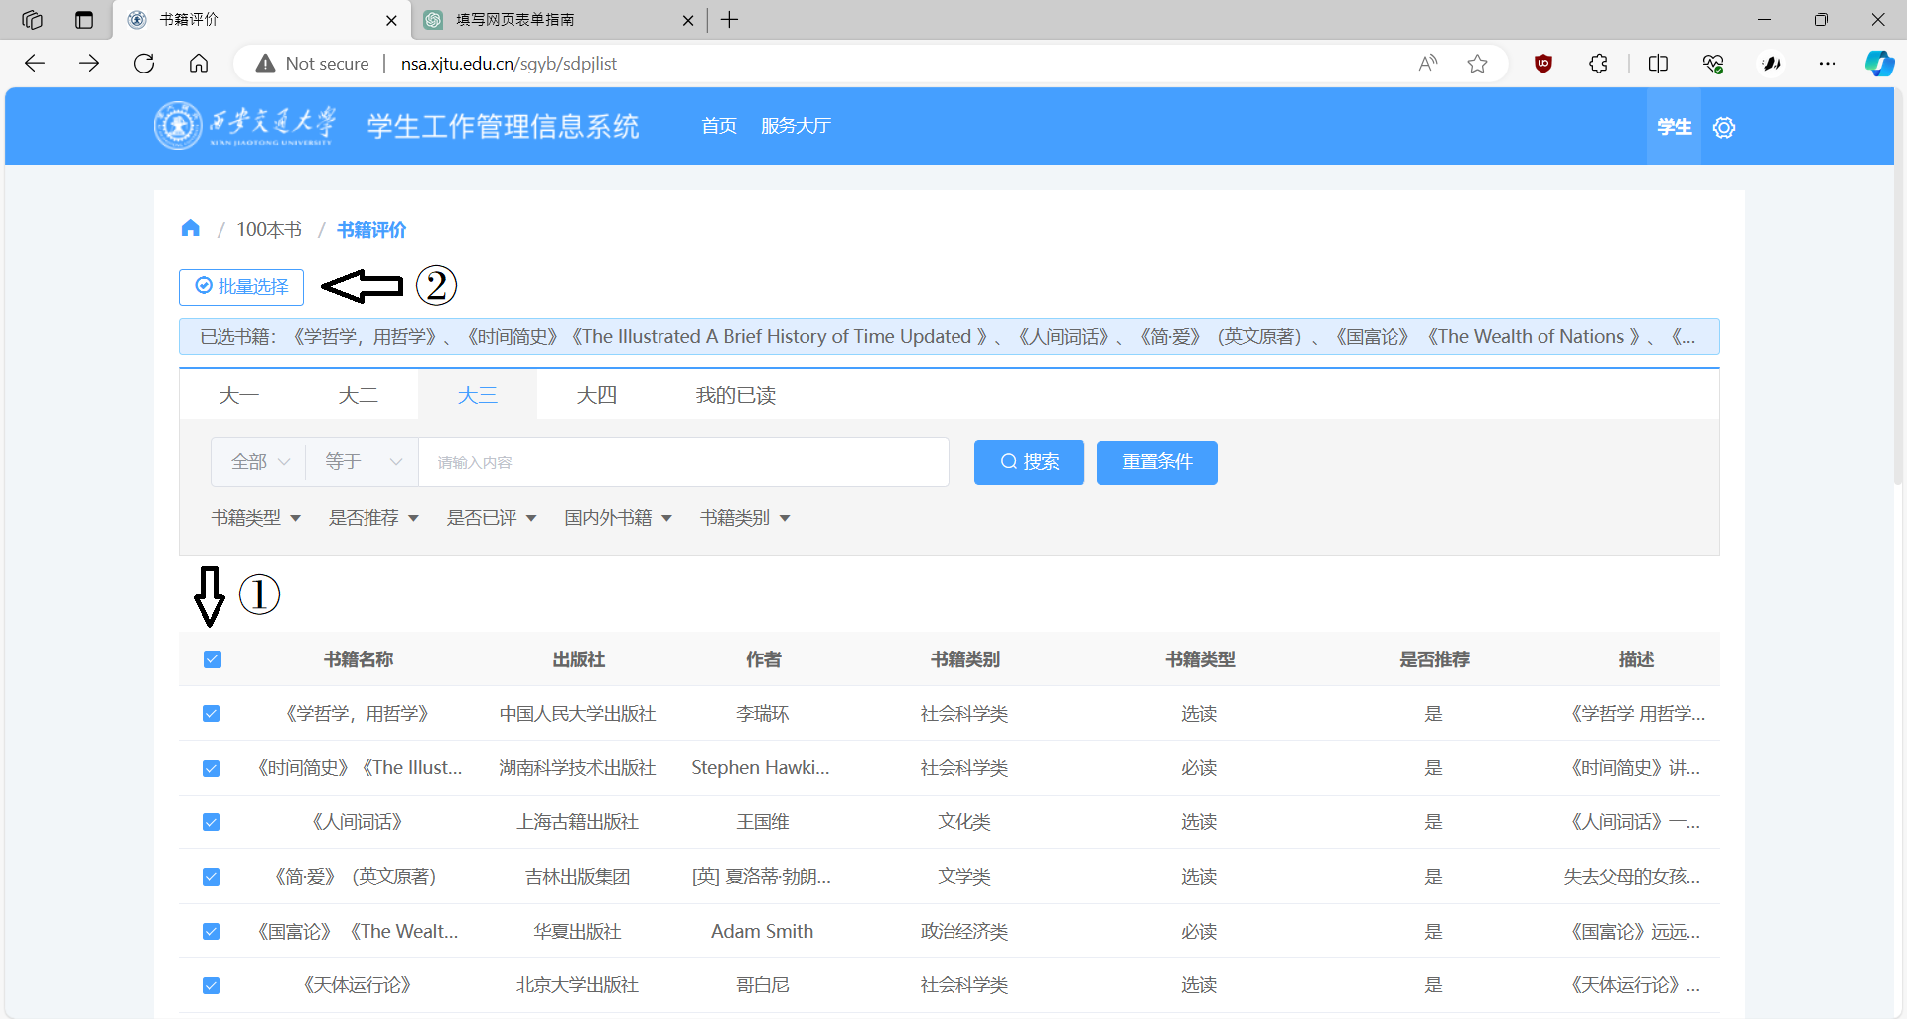Click the Copilot icon in browser toolbar
This screenshot has height=1019, width=1907.
coord(1878,64)
